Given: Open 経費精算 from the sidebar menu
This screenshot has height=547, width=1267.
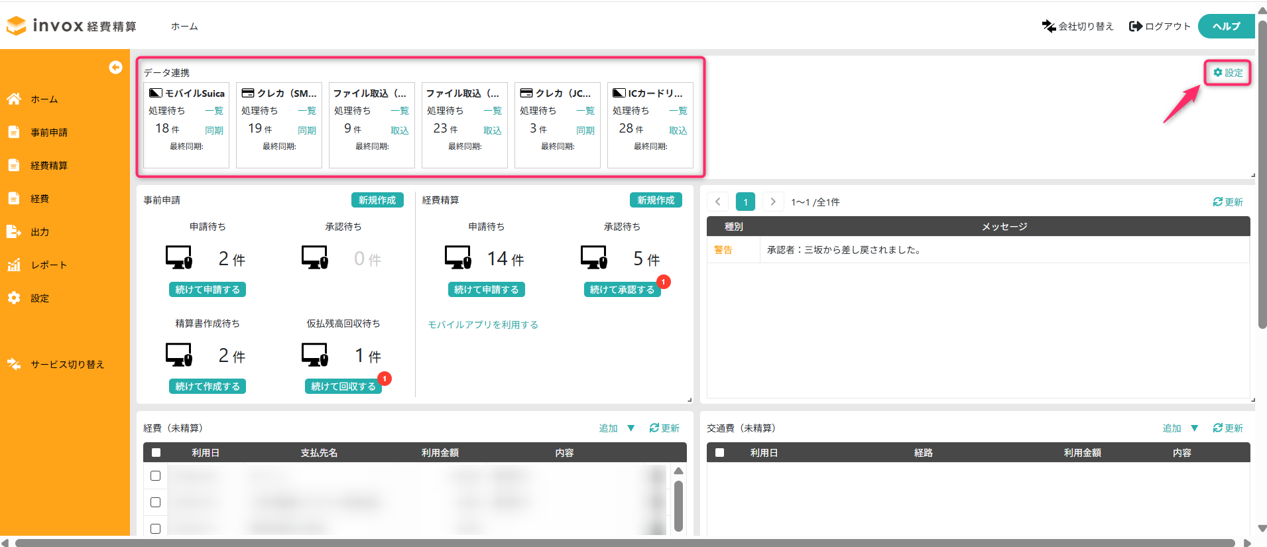Looking at the screenshot, I should click(49, 165).
